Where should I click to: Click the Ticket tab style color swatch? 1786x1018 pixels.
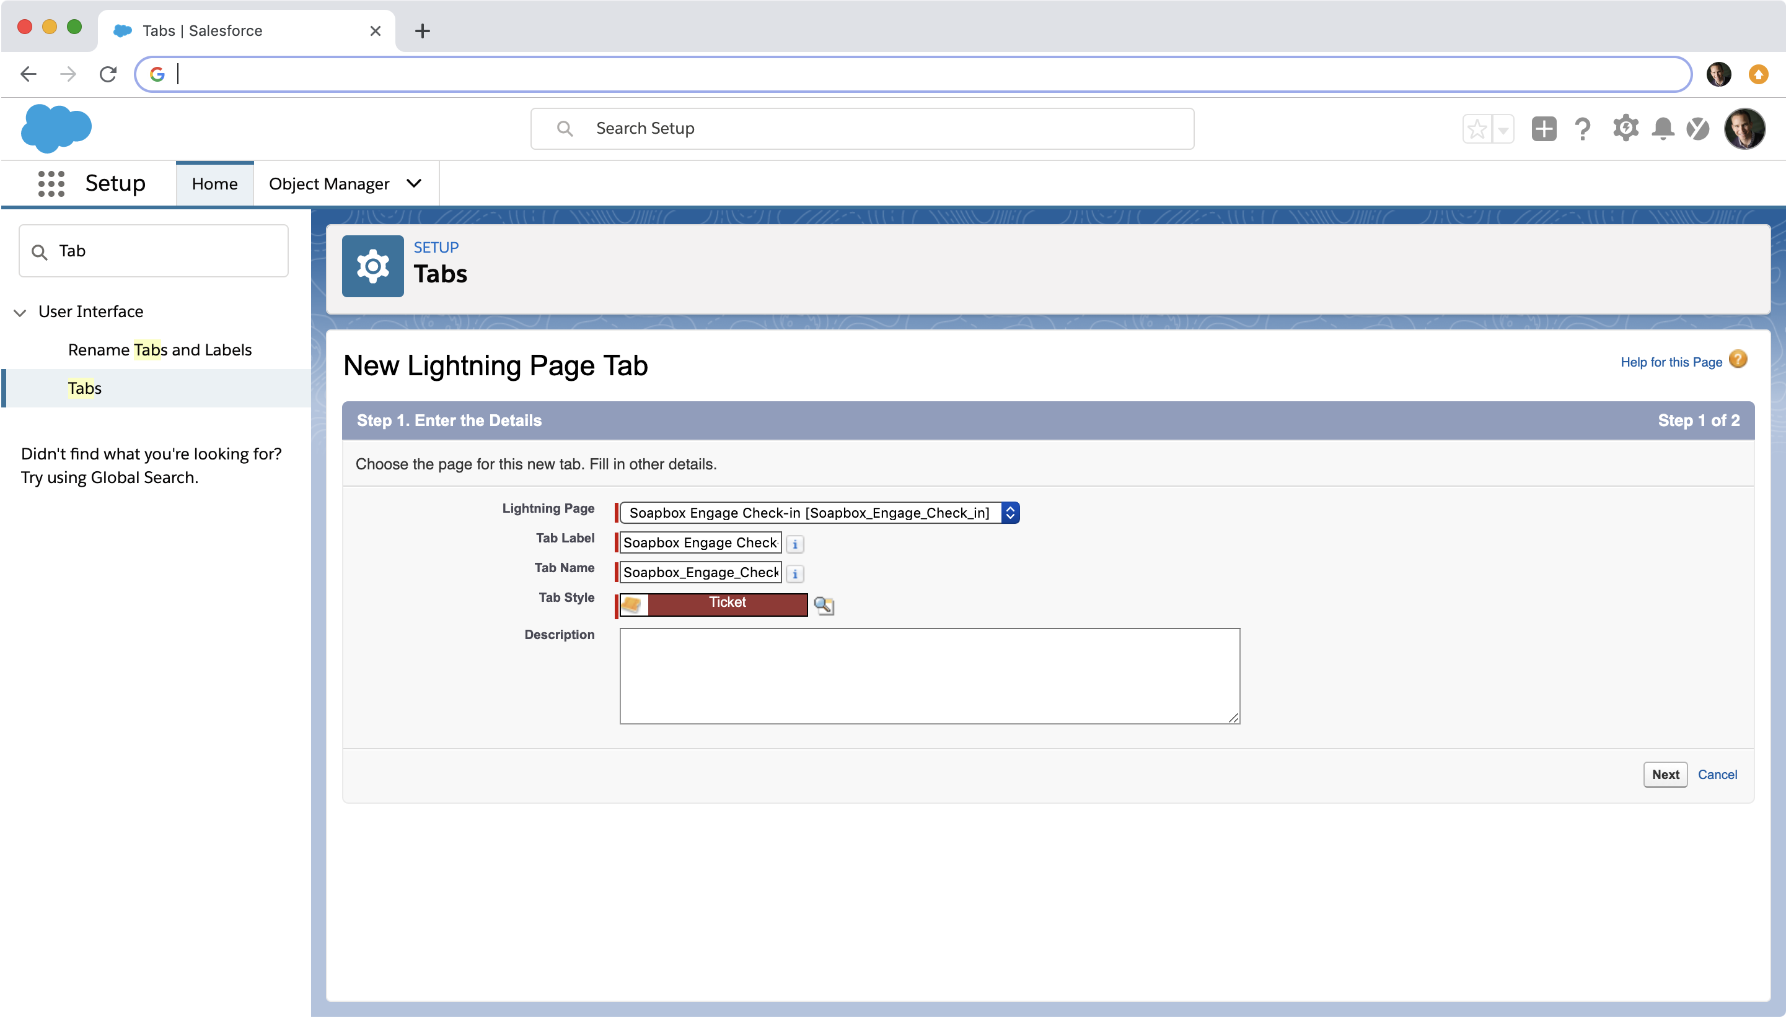pos(728,604)
